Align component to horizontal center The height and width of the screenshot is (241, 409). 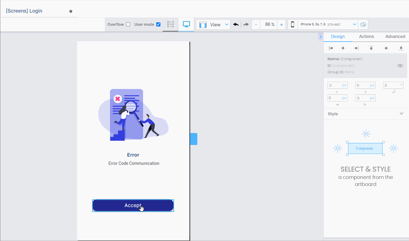[x=343, y=48]
